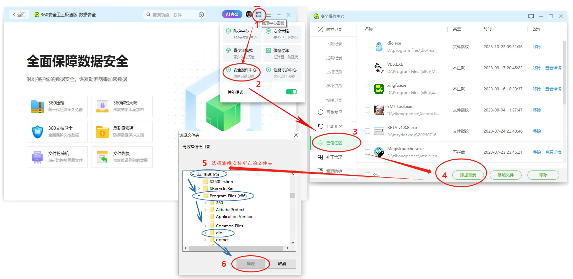573x279 pixels.
Task: Open 已阻止区 in sidebar
Action: [333, 126]
